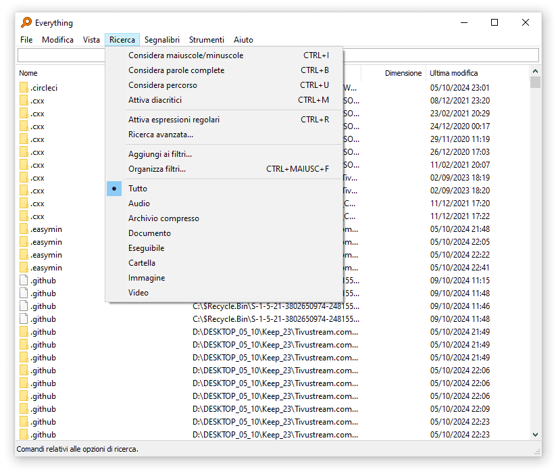Select .easymin row dated 05/10/2024 22:41

pyautogui.click(x=46, y=268)
